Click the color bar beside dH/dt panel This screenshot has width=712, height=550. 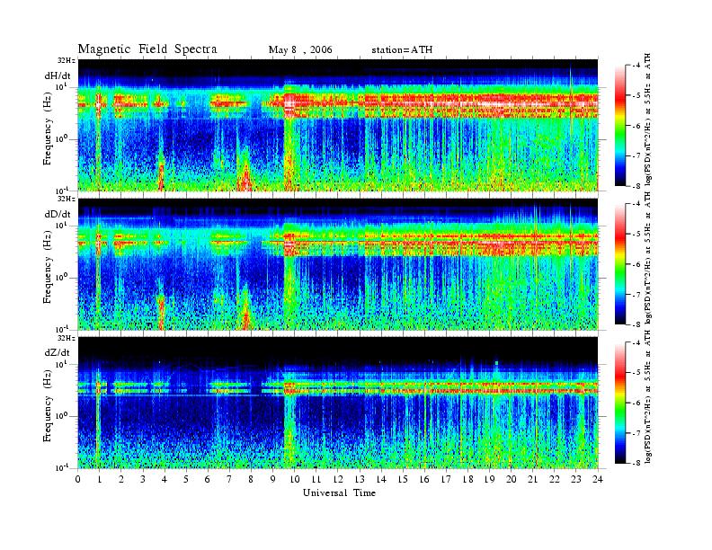pos(620,126)
